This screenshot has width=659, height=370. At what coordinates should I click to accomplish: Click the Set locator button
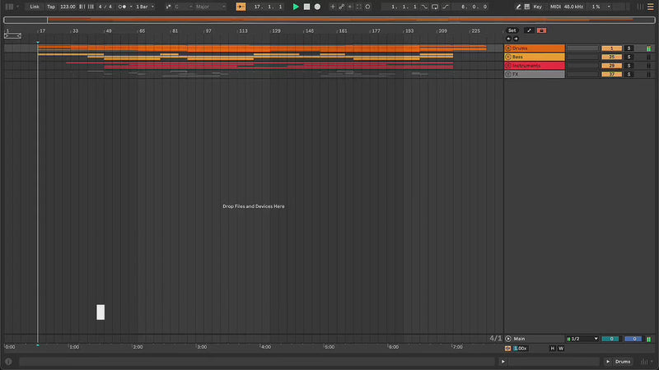click(x=512, y=30)
